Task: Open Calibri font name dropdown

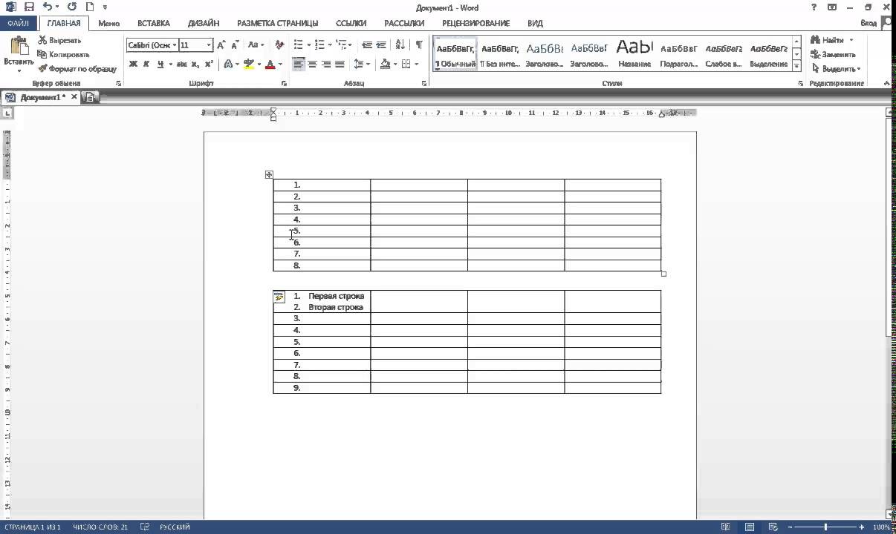Action: [175, 44]
